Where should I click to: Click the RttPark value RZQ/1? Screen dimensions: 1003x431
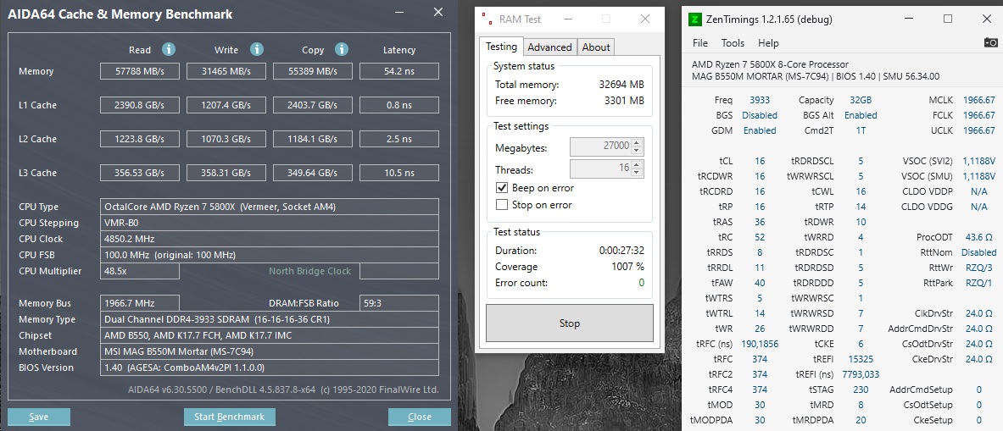coord(978,283)
